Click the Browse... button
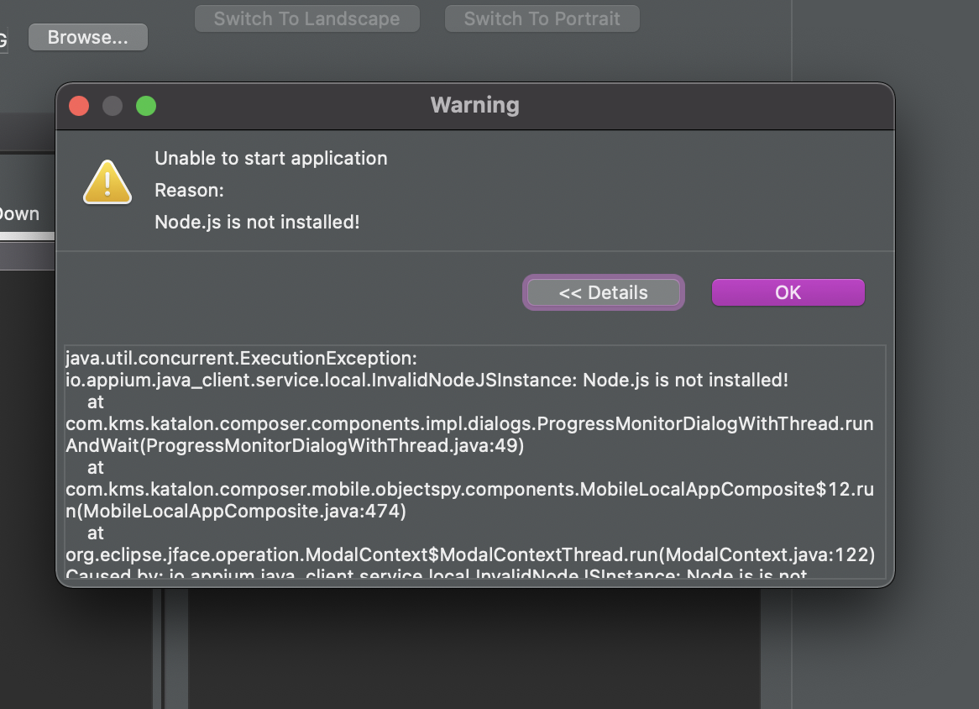The width and height of the screenshot is (979, 709). 88,38
